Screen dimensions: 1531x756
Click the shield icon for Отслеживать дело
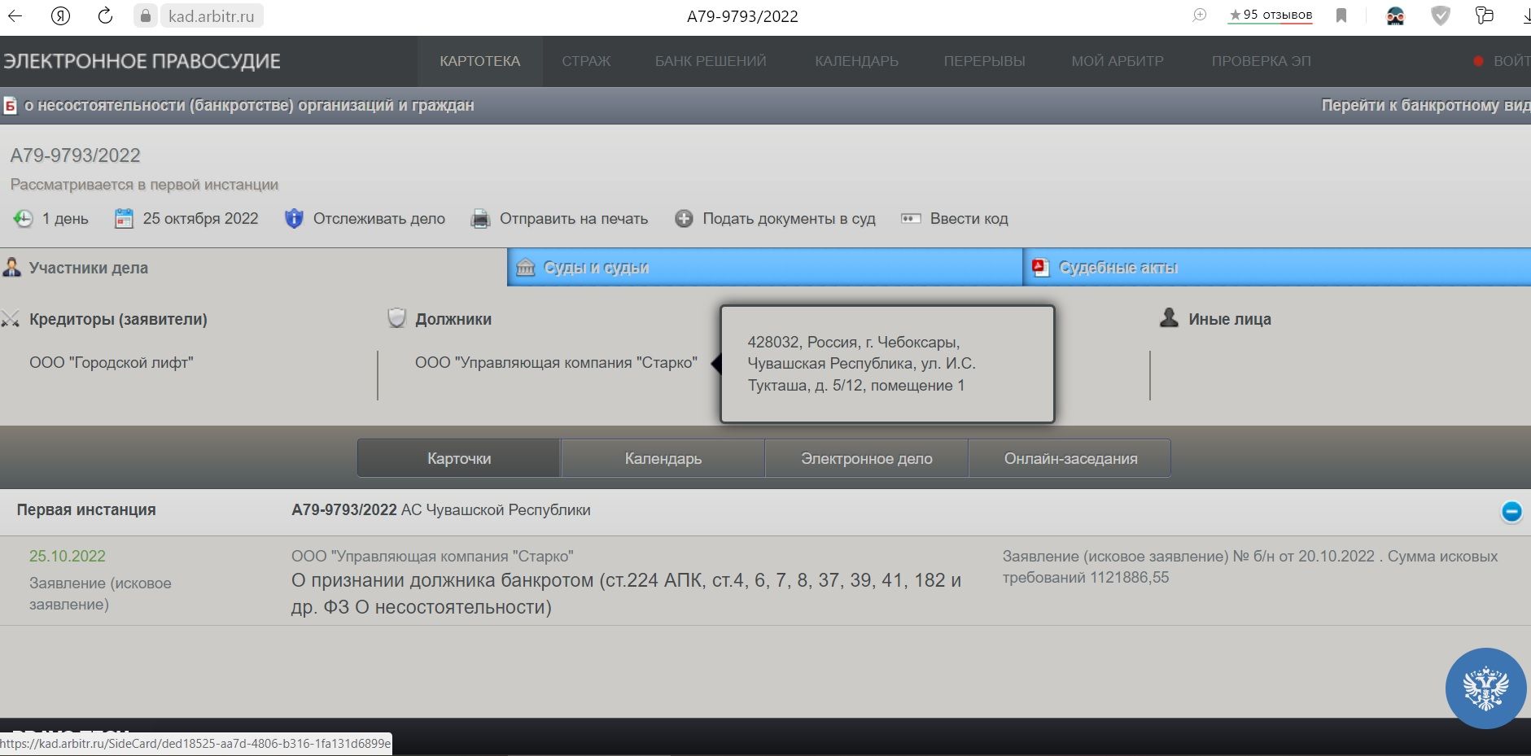294,219
